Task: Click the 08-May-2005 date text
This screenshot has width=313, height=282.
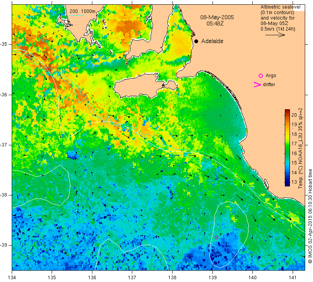Action: click(x=217, y=17)
